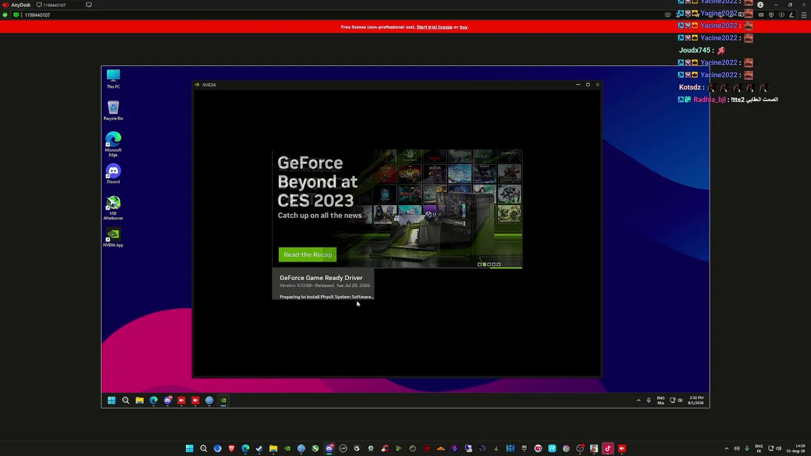Minimize the NVIDIA installer window

pyautogui.click(x=578, y=84)
